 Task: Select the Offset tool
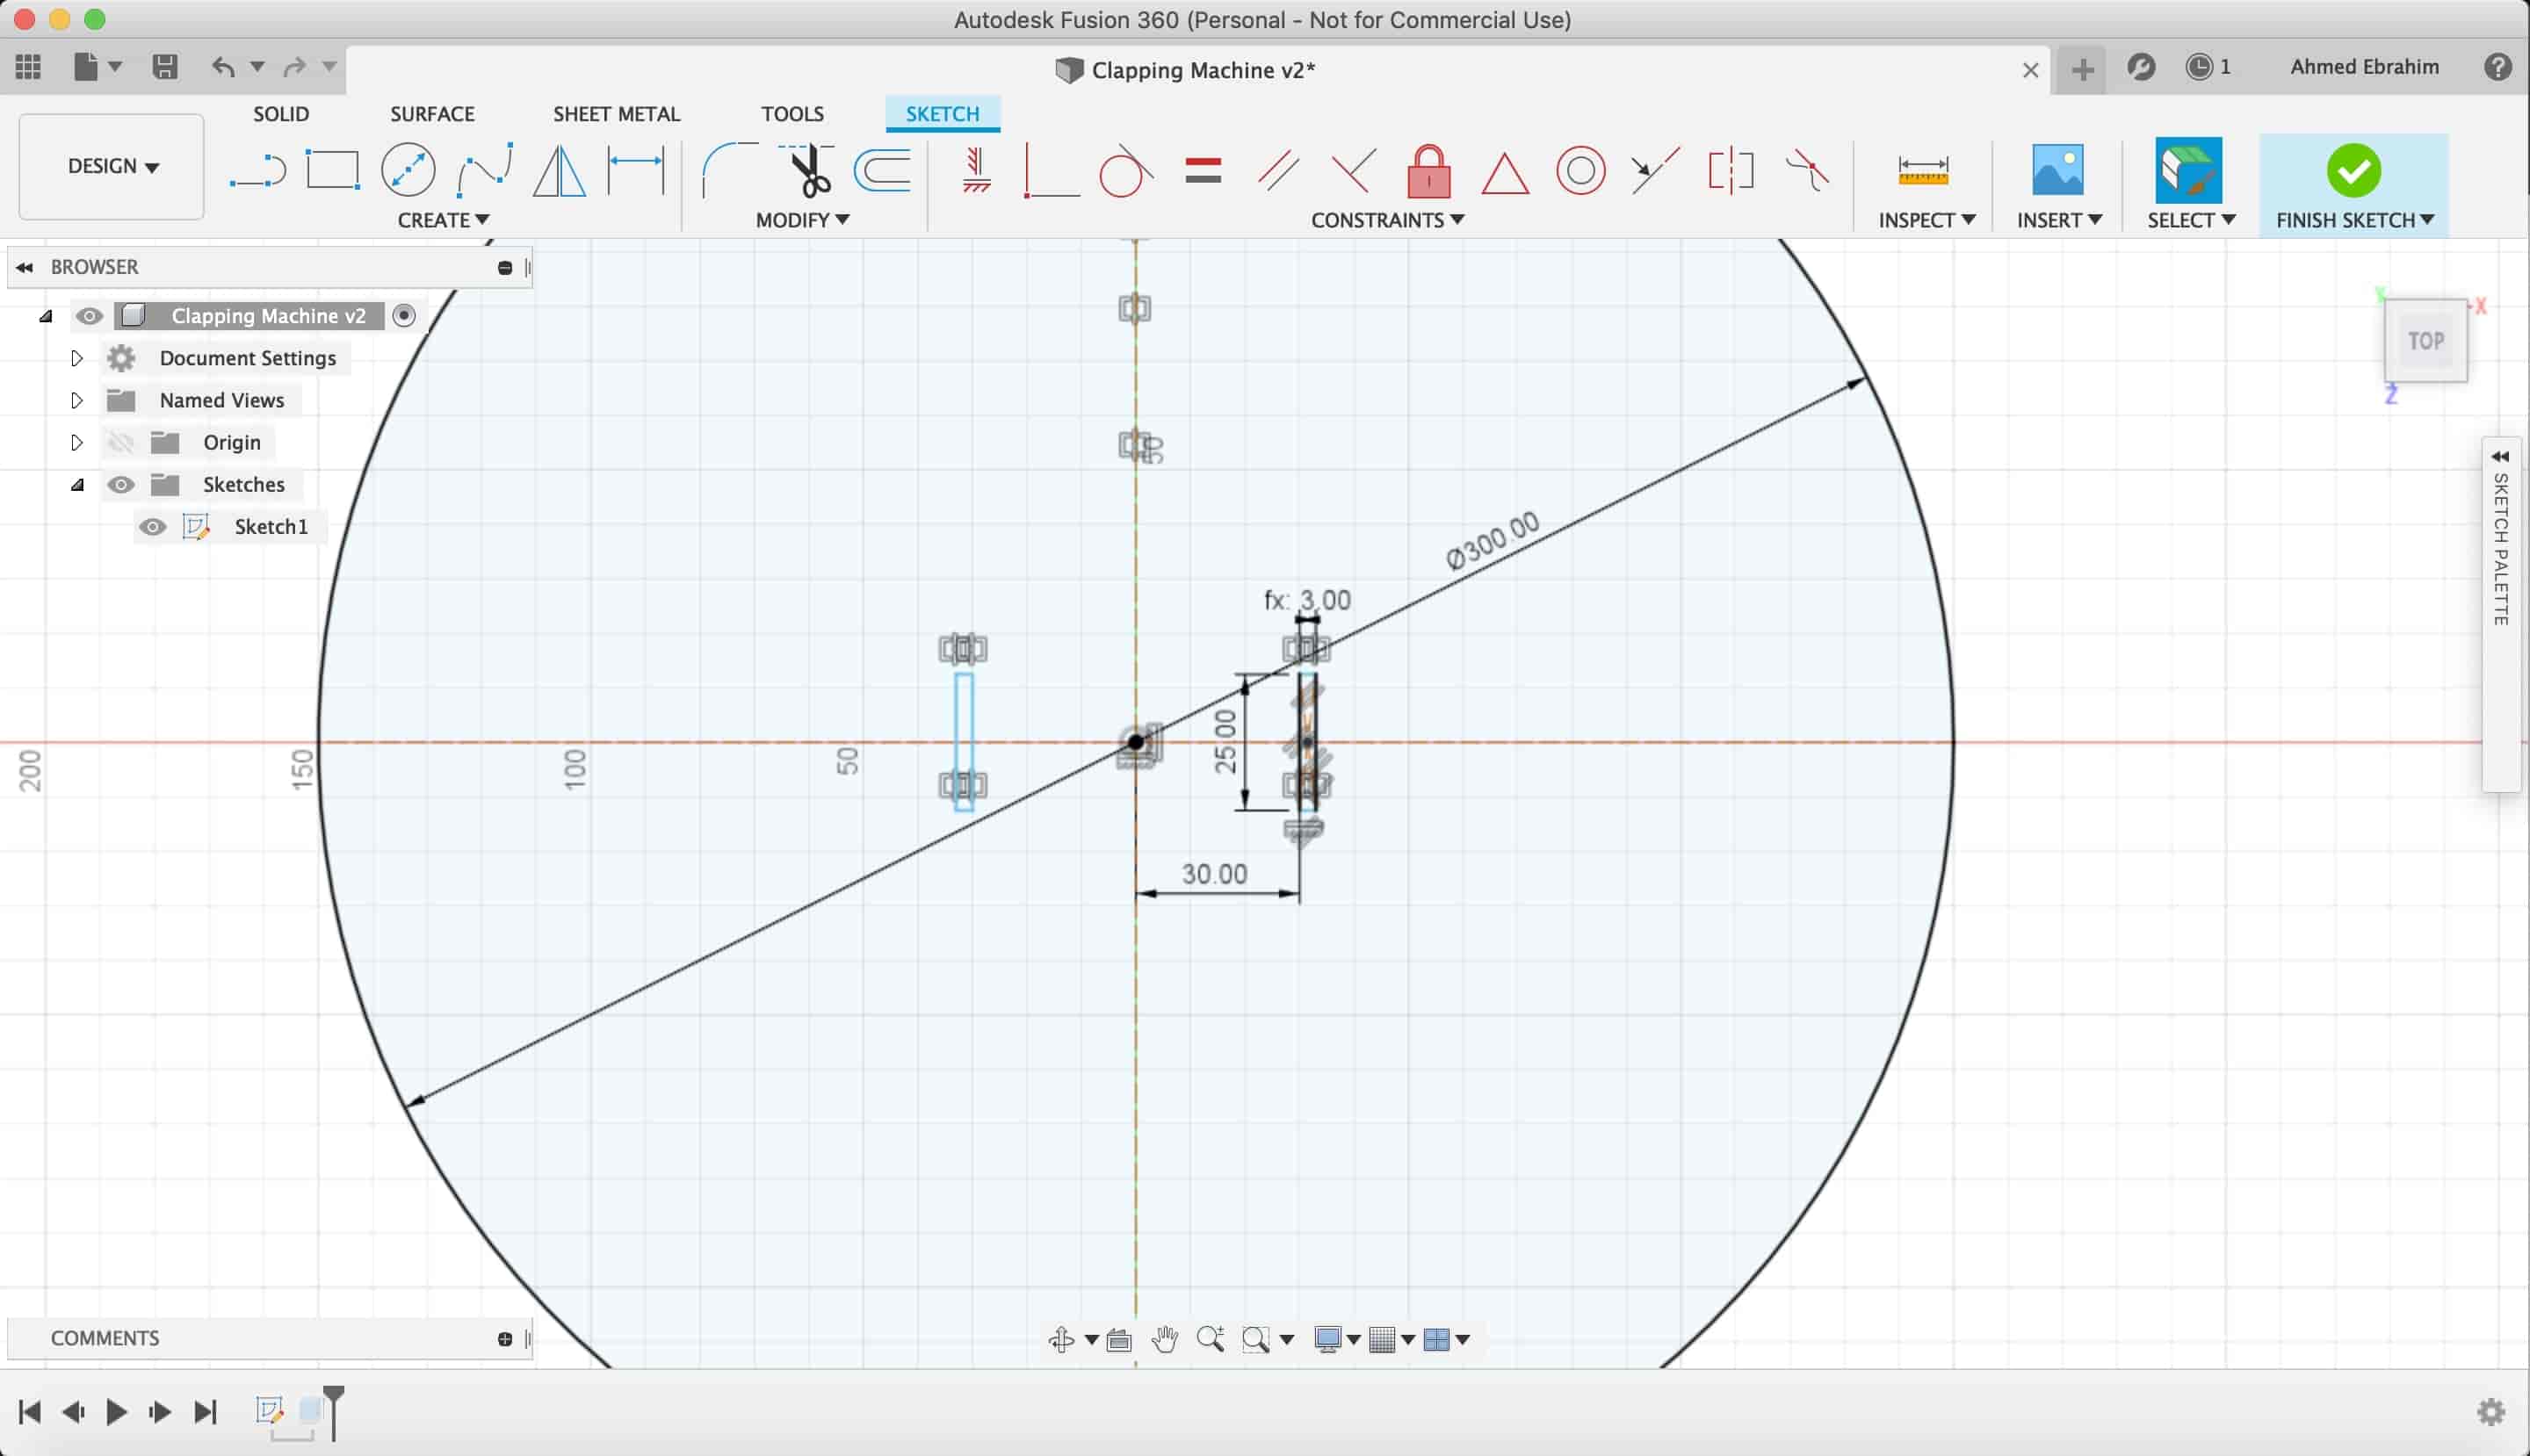coord(882,170)
